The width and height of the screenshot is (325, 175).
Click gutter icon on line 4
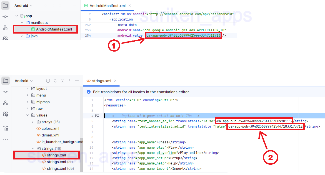point(97,116)
